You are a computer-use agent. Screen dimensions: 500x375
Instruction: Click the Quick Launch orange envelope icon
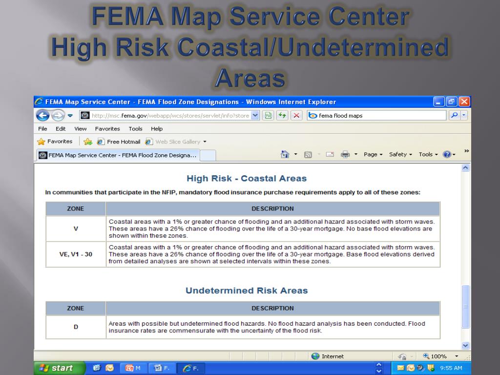point(110,368)
